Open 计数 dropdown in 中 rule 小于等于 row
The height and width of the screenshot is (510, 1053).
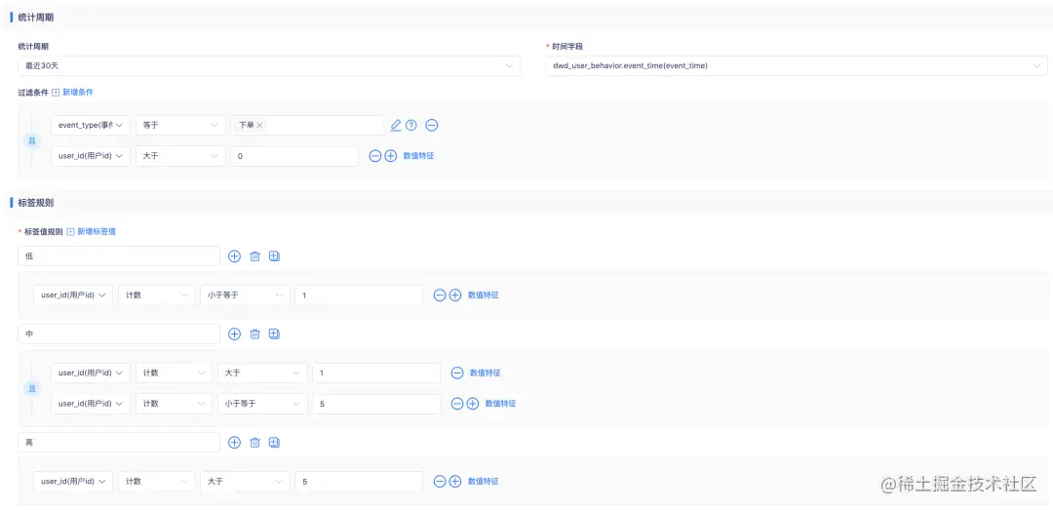[x=174, y=404]
